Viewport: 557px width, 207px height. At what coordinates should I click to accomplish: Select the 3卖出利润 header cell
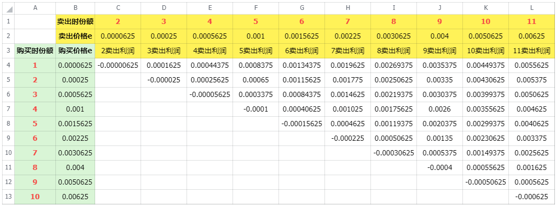coord(164,51)
